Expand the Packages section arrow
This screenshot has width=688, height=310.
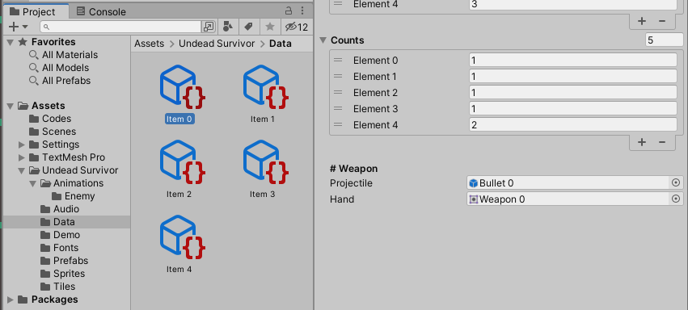click(x=11, y=300)
